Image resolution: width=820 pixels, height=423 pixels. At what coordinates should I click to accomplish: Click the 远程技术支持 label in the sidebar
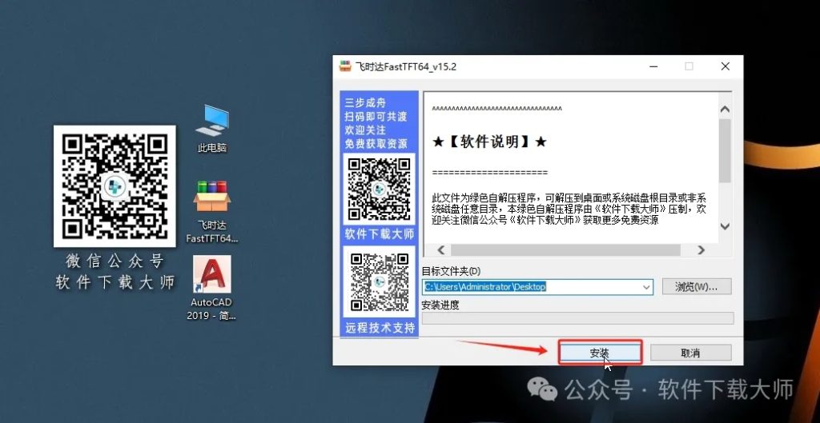coord(379,328)
